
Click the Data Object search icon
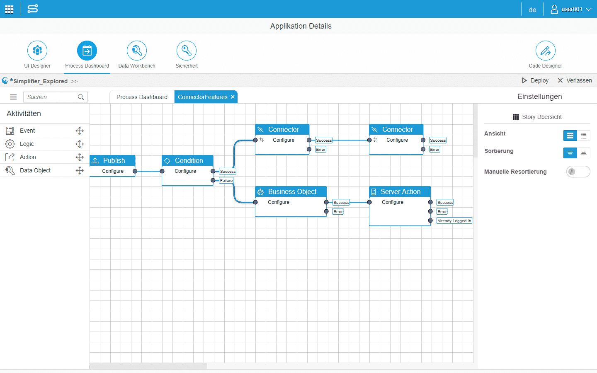click(10, 170)
